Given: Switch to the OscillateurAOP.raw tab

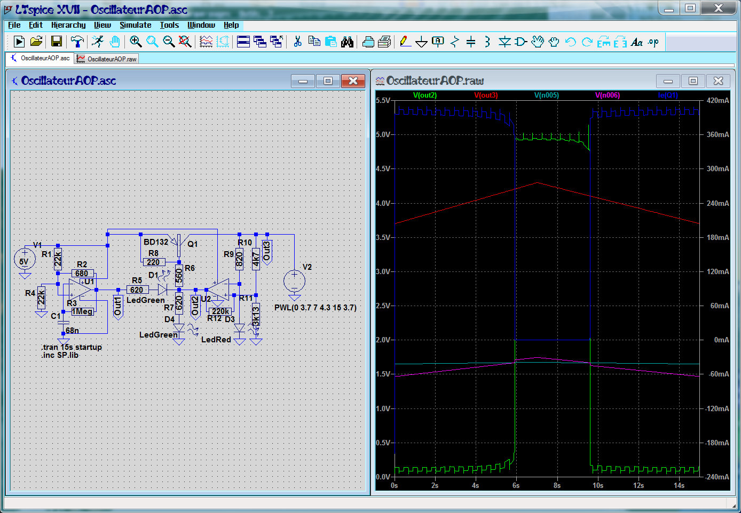Looking at the screenshot, I should [x=107, y=59].
